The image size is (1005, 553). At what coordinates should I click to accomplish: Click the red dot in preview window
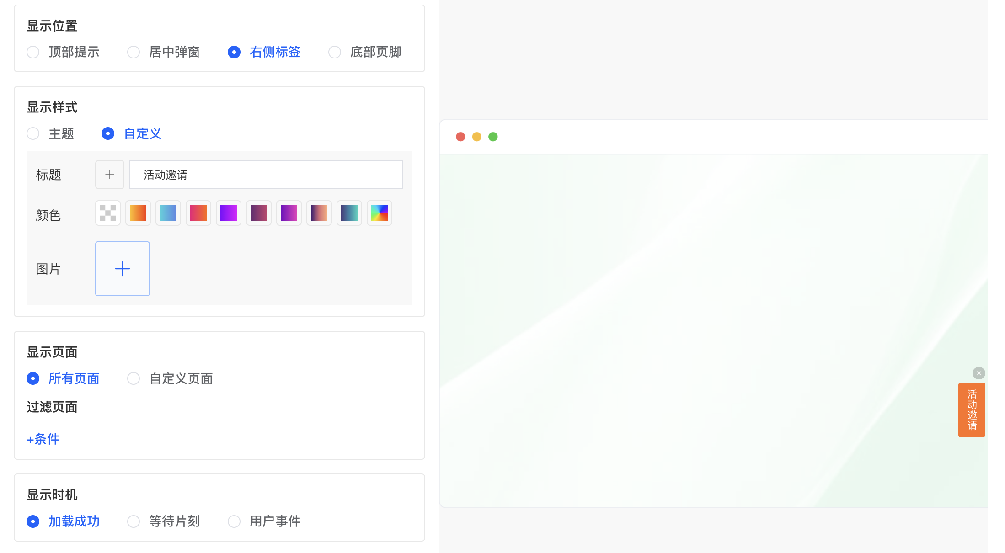(460, 137)
